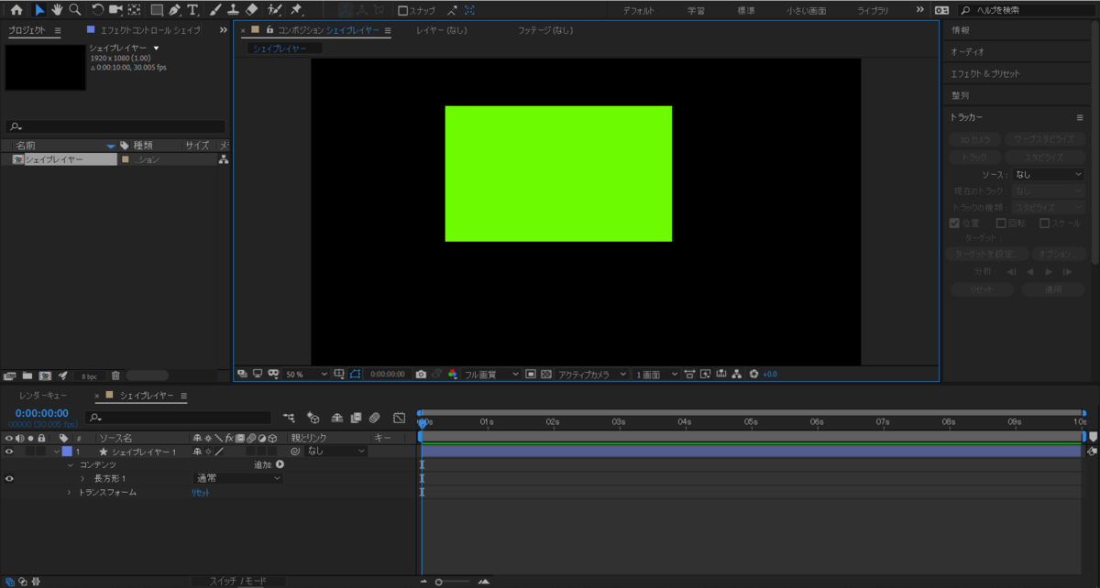Click the layer label color swatch for シェイプレイヤー 1
The image size is (1100, 588).
coord(66,451)
